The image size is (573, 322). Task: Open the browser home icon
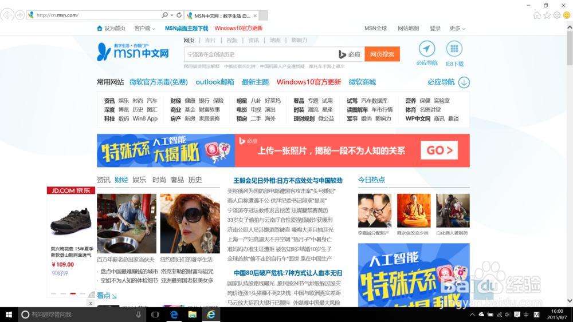(x=537, y=15)
